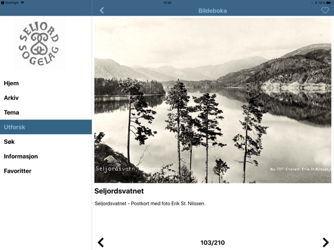
Task: Tap the Seljordsvatnet postcard photo
Action: coord(213,100)
